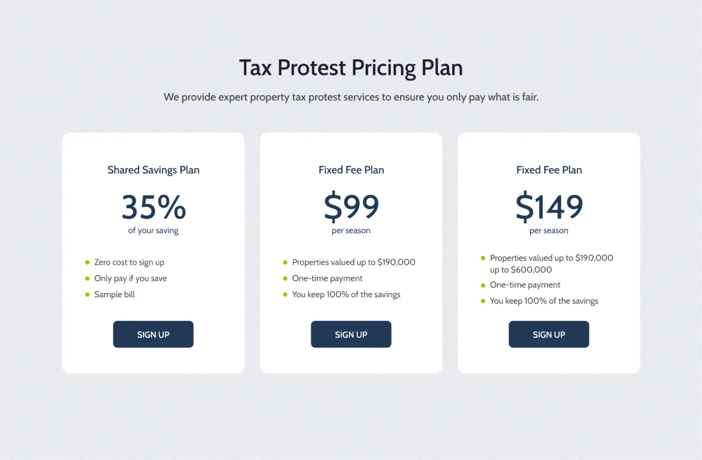702x460 pixels.
Task: Click the green bullet beside "Zero cost to sign up"
Action: [87, 262]
